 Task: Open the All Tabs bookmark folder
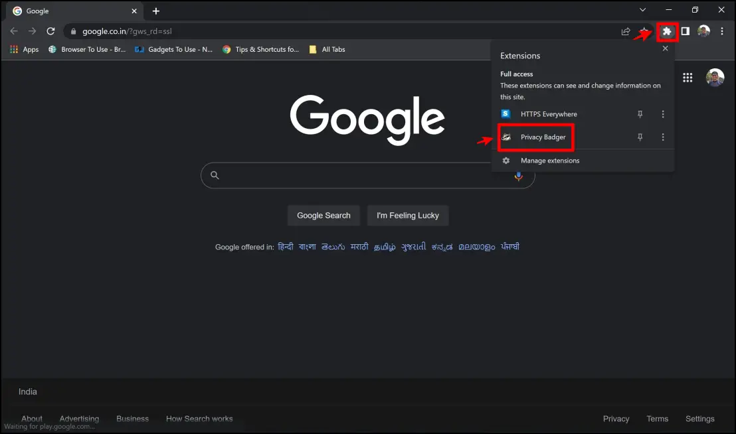pyautogui.click(x=327, y=49)
